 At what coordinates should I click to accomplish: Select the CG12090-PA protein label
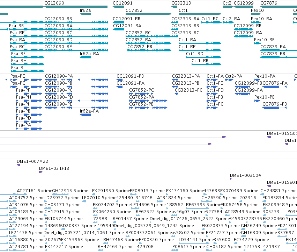click(59, 76)
